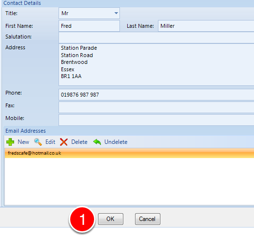This screenshot has height=240, width=254.
Task: Focus the Phone number field
Action: (156, 95)
